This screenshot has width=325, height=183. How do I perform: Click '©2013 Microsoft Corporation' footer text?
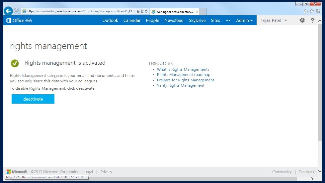point(55,172)
